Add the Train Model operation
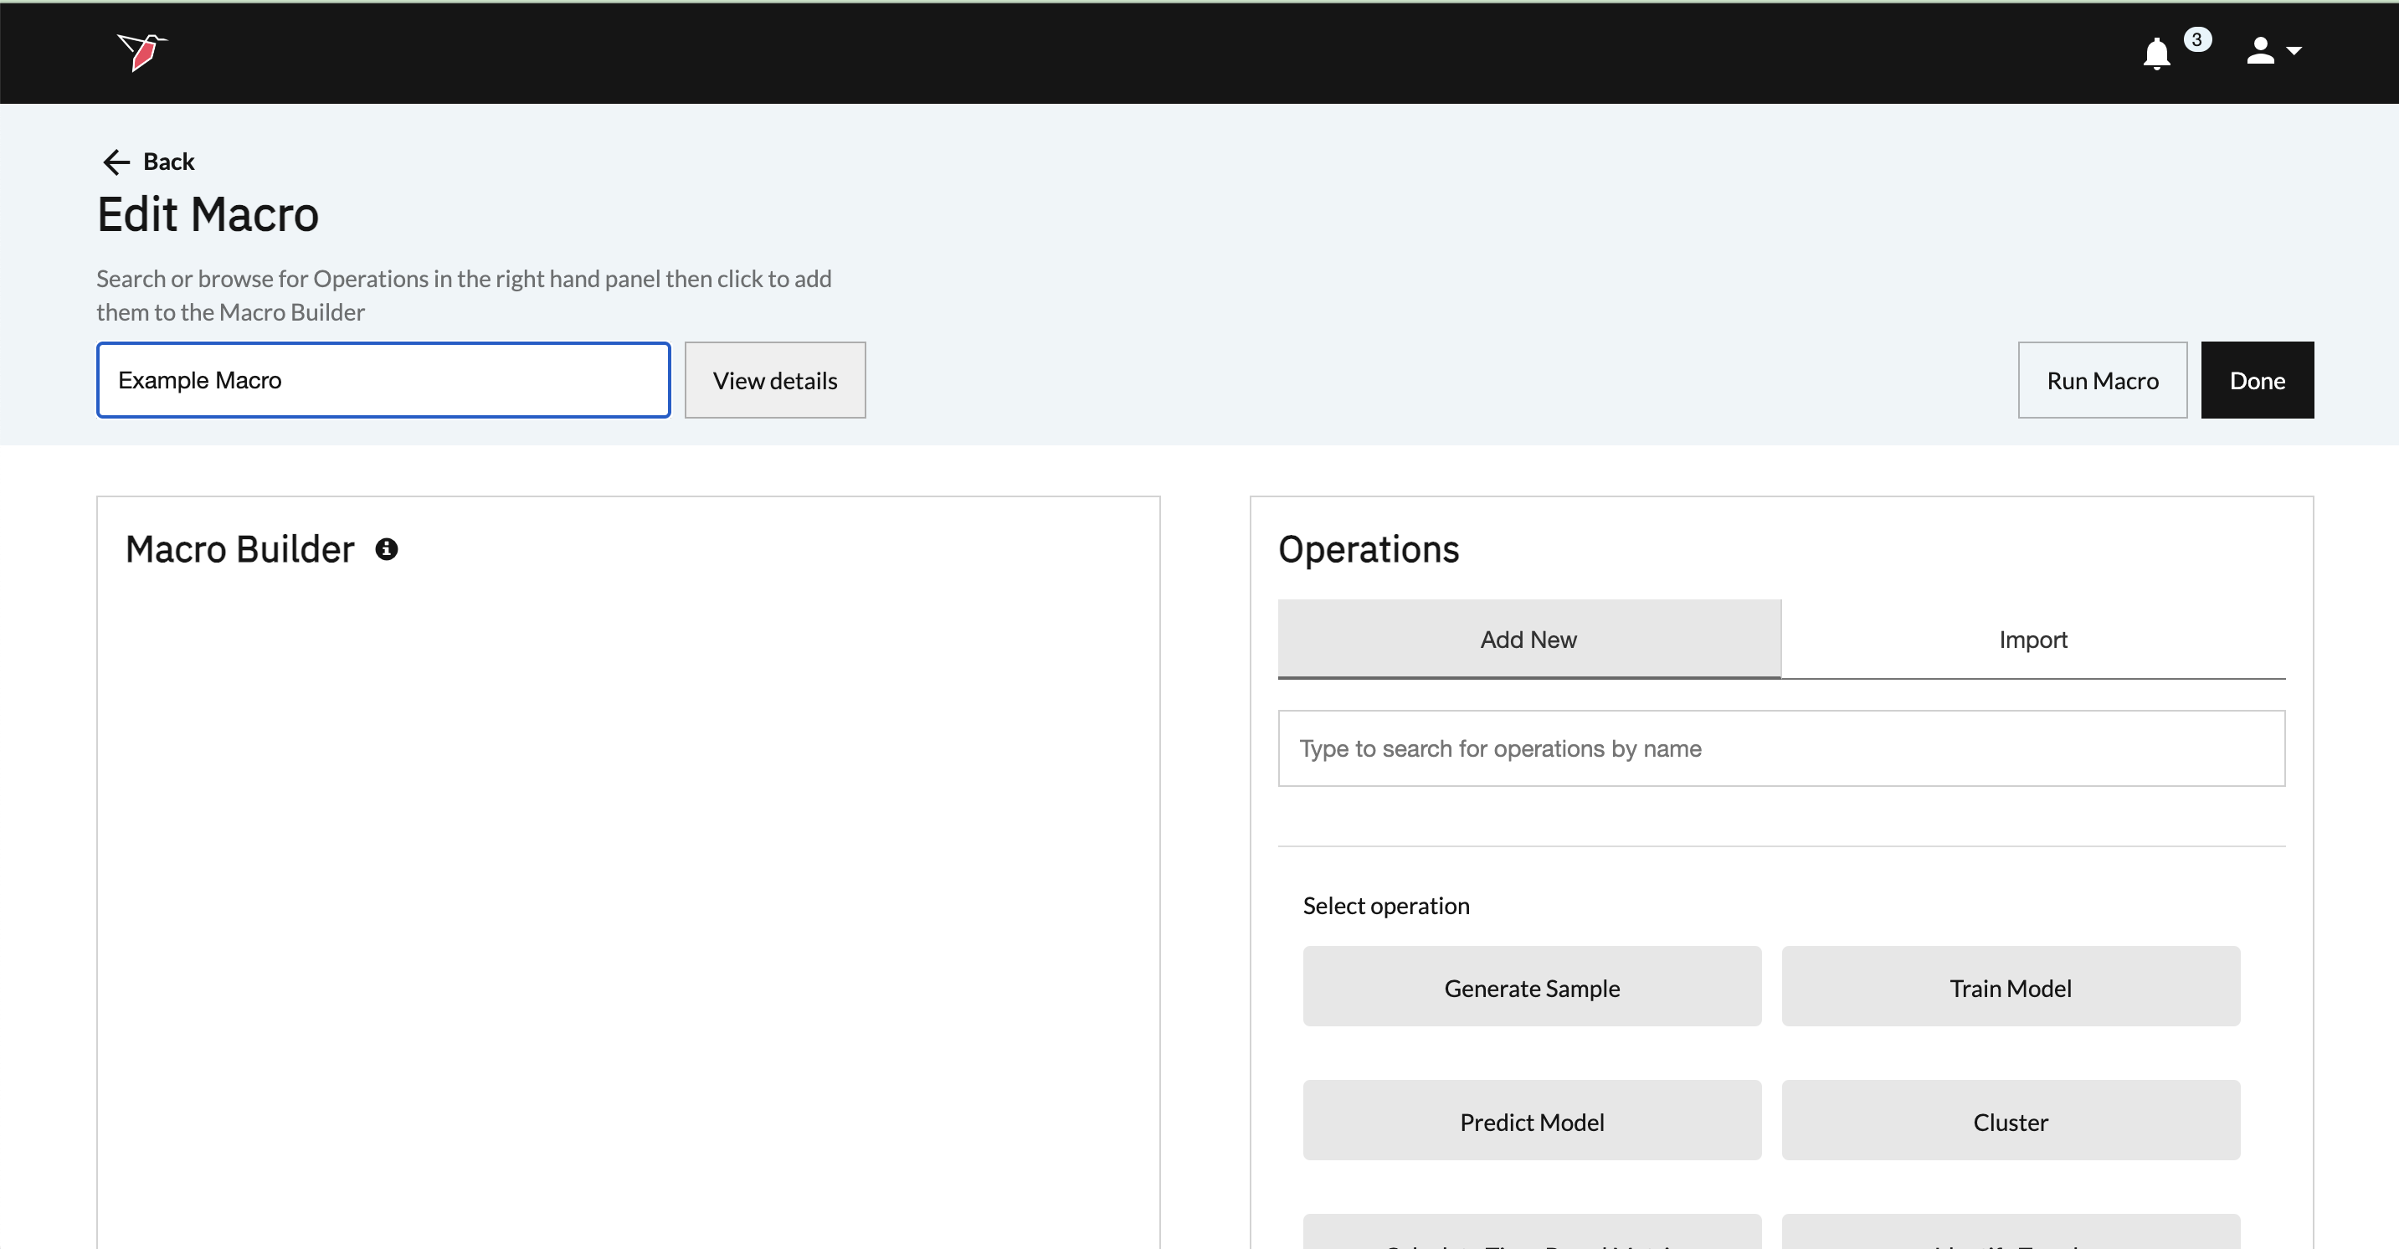Screen dimensions: 2399x1249 pyautogui.click(x=2011, y=987)
